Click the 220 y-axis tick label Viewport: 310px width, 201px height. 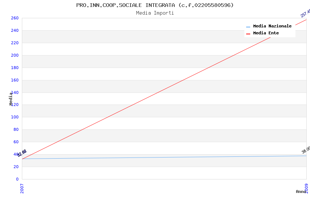15,43
